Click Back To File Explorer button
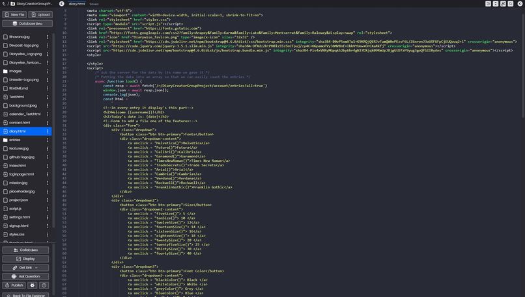525x297 pixels. pos(25,295)
